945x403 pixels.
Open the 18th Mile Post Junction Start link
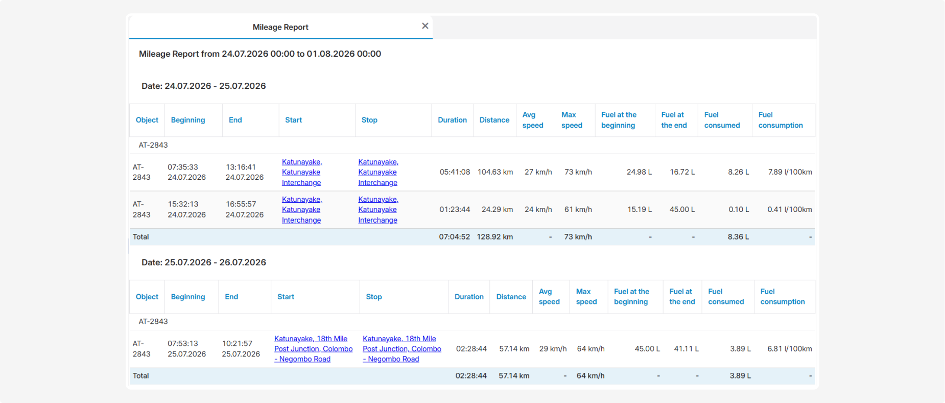313,349
